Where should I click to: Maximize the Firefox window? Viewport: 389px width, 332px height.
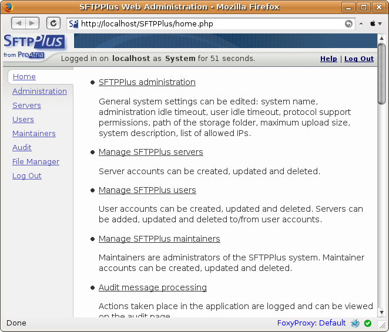[364, 7]
